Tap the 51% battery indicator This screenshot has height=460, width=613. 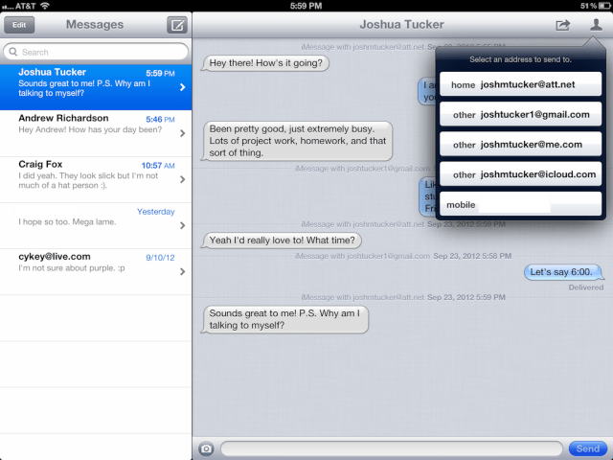[x=596, y=6]
